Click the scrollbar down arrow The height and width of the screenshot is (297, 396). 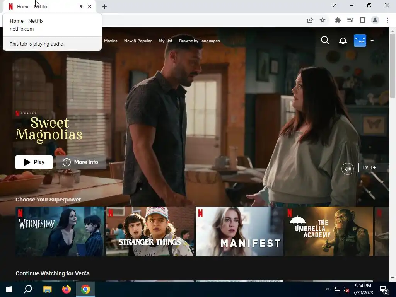(x=393, y=278)
